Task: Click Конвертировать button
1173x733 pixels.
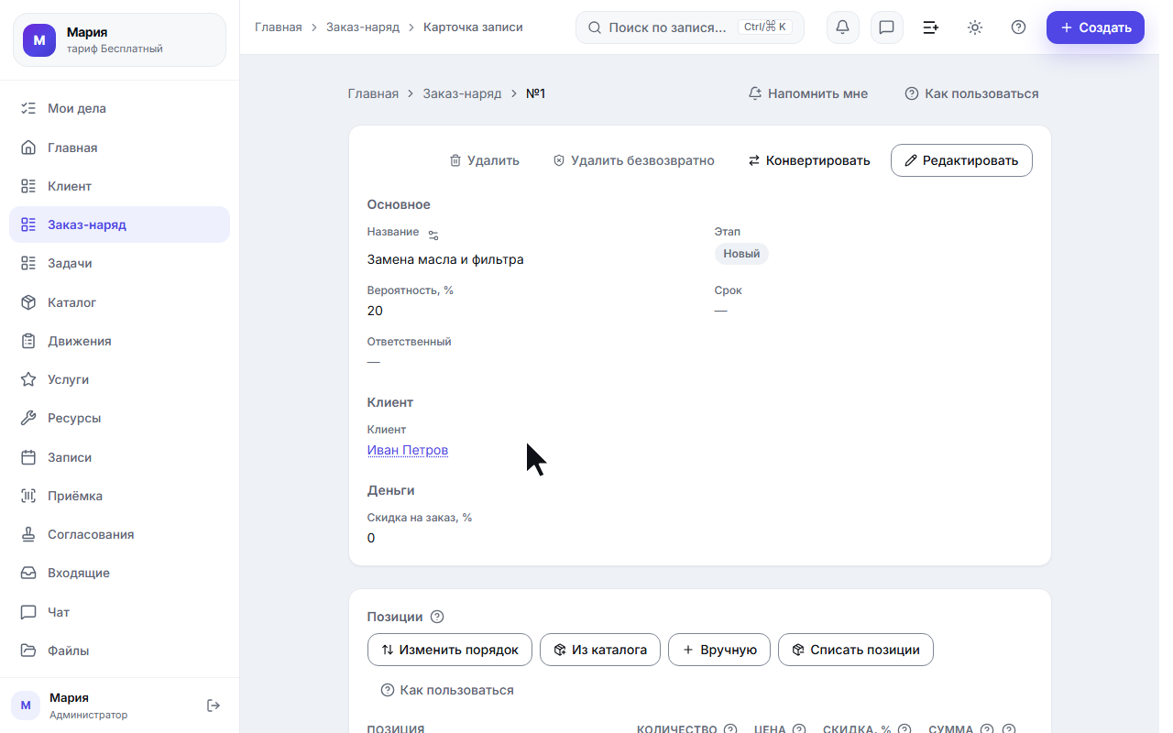Action: (x=809, y=160)
